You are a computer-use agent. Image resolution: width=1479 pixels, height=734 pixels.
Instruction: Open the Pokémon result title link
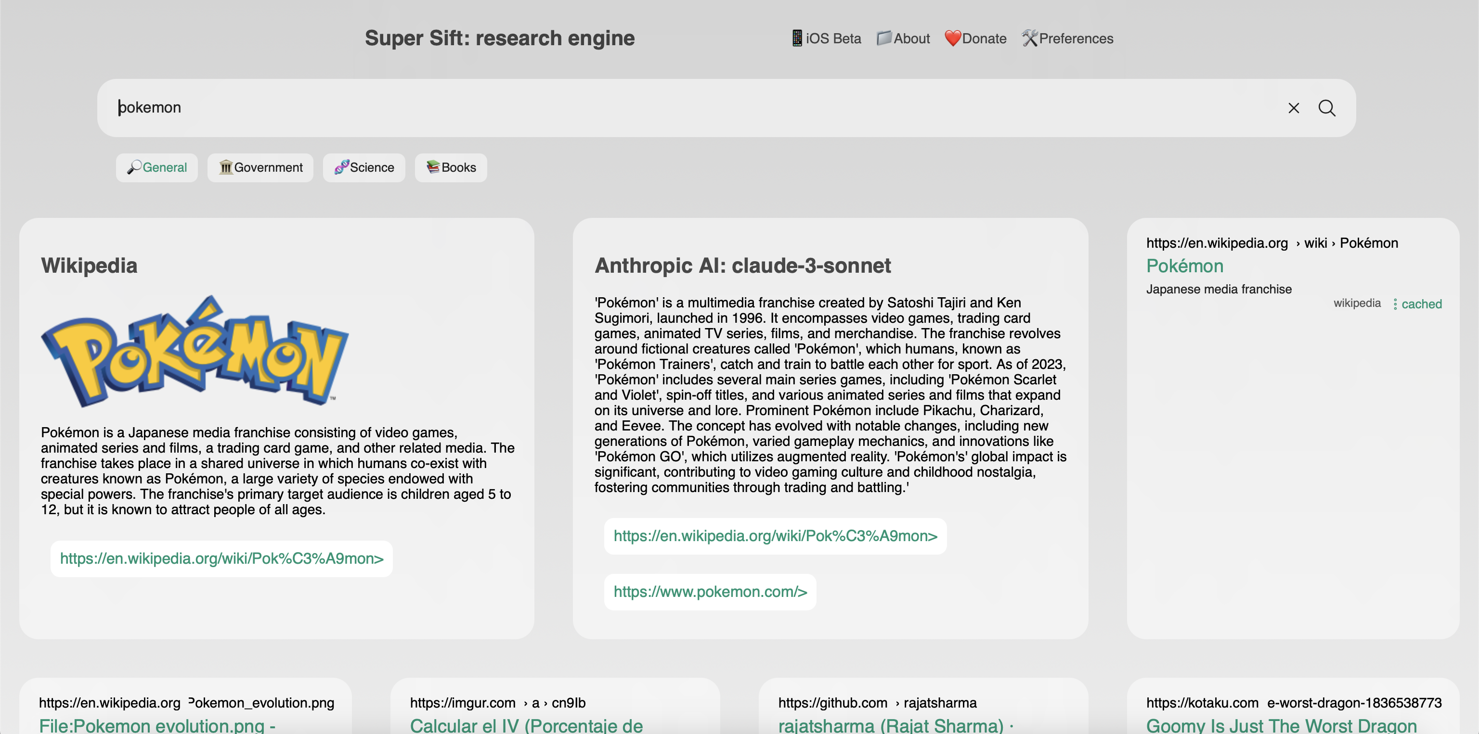pyautogui.click(x=1184, y=266)
